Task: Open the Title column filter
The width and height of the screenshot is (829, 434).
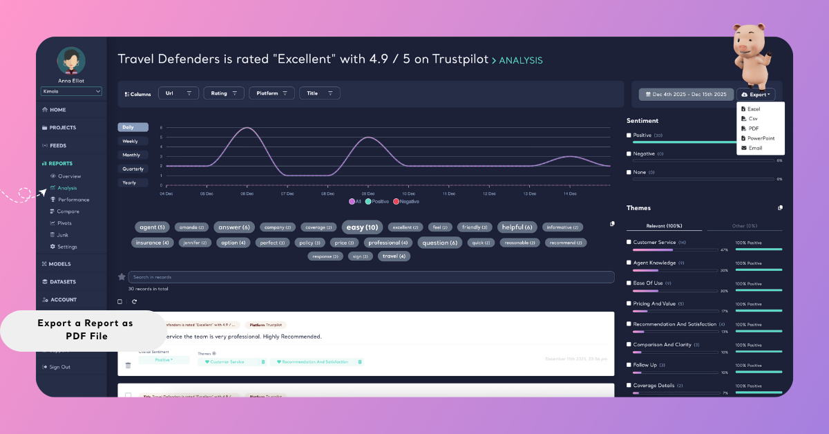Action: [x=319, y=93]
